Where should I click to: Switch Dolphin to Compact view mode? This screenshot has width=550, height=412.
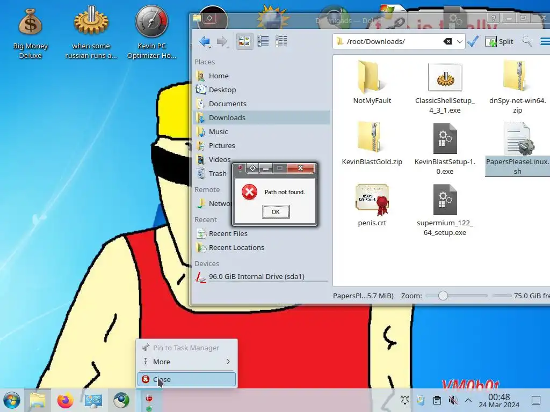pos(263,41)
